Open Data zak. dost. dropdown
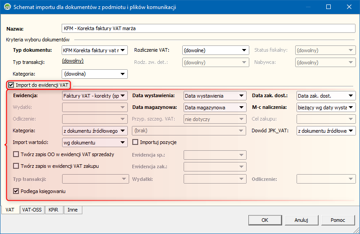 pyautogui.click(x=326, y=96)
